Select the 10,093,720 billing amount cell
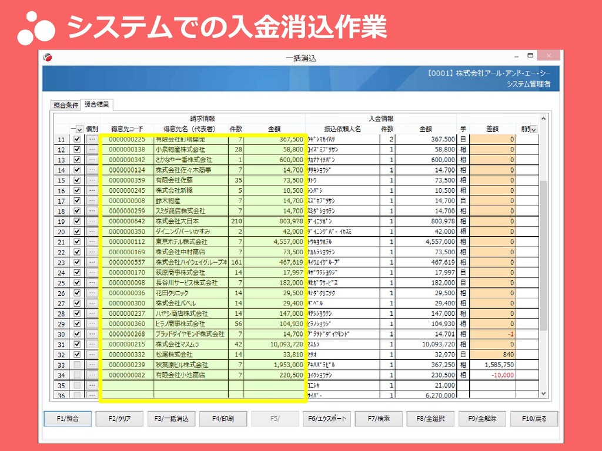Screen dimensions: 602x451 (x=274, y=344)
